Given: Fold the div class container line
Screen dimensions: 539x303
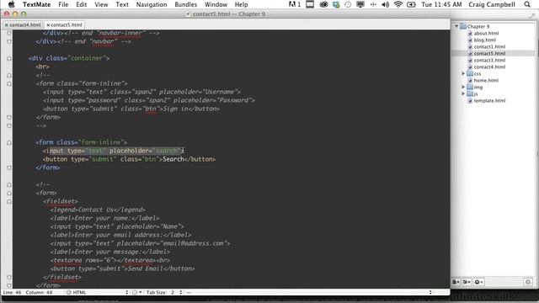Looking at the screenshot, I should coord(9,58).
